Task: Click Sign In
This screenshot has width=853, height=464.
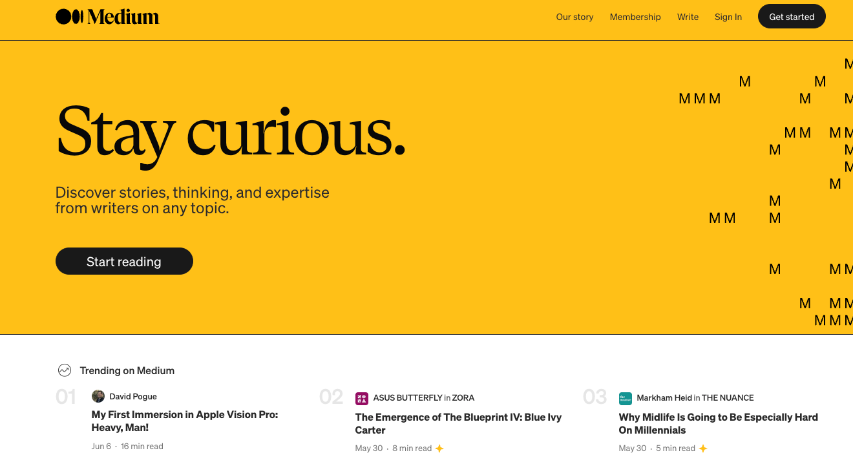Action: 728,17
